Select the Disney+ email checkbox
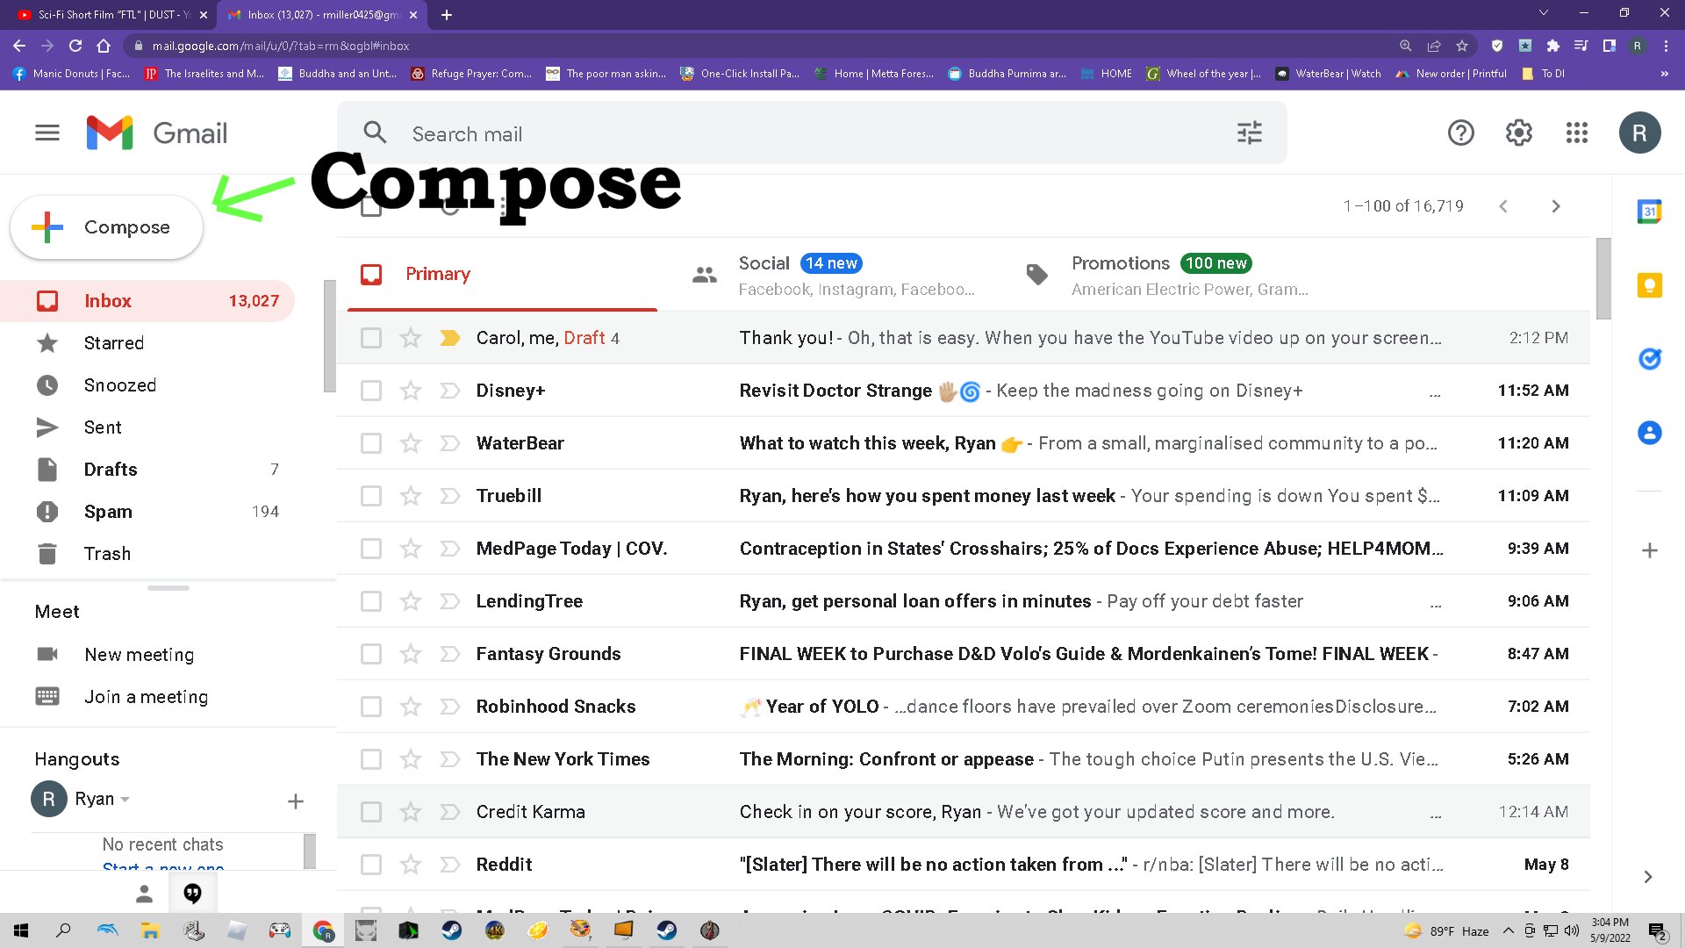This screenshot has width=1685, height=948. tap(371, 391)
